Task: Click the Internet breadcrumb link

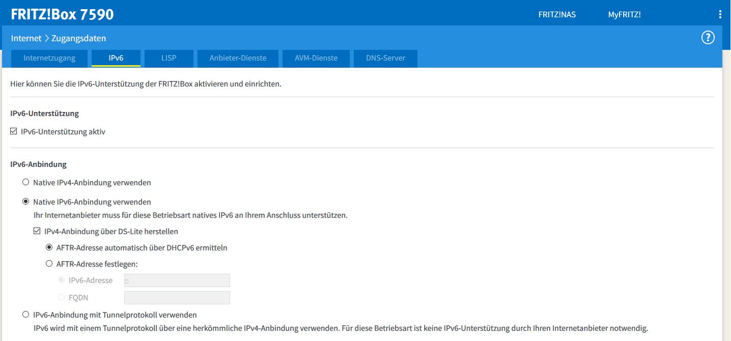Action: [26, 38]
